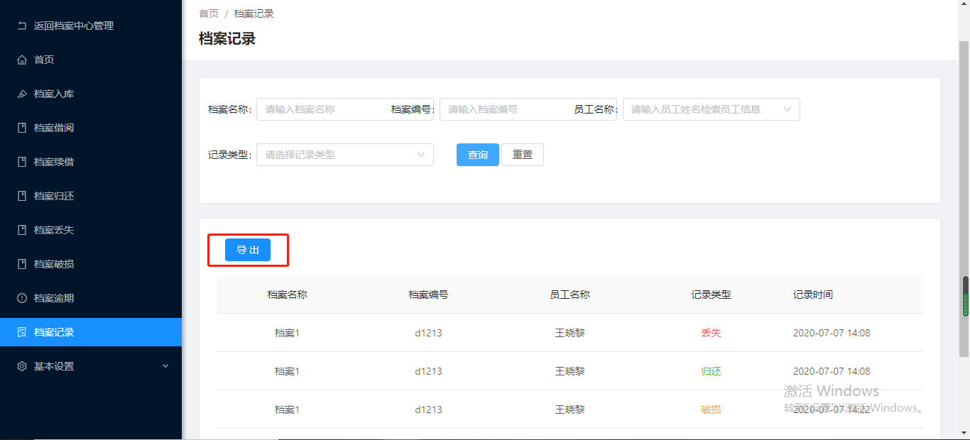
Task: Select the 档案破损 menu item
Action: click(91, 264)
